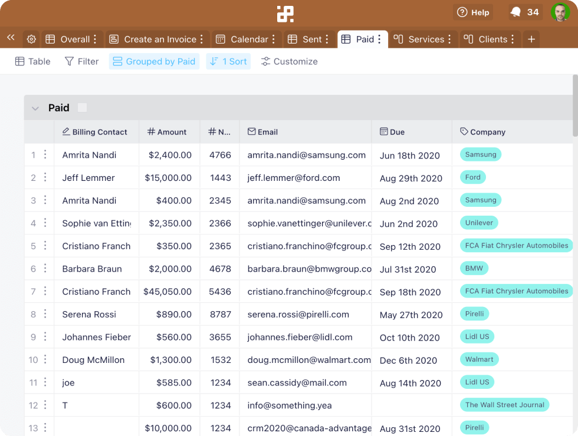The width and height of the screenshot is (578, 436).
Task: Toggle the Paid group checkbox
Action: (x=82, y=107)
